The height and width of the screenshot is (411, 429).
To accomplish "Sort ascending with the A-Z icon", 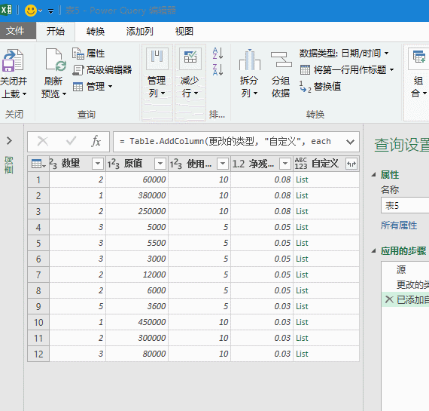I will point(218,54).
